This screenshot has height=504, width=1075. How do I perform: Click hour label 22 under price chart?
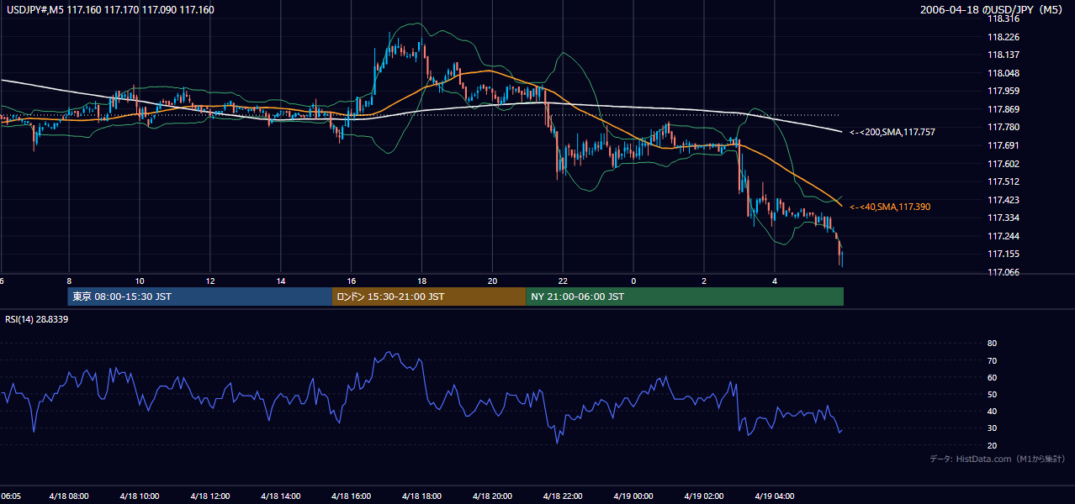pyautogui.click(x=564, y=281)
